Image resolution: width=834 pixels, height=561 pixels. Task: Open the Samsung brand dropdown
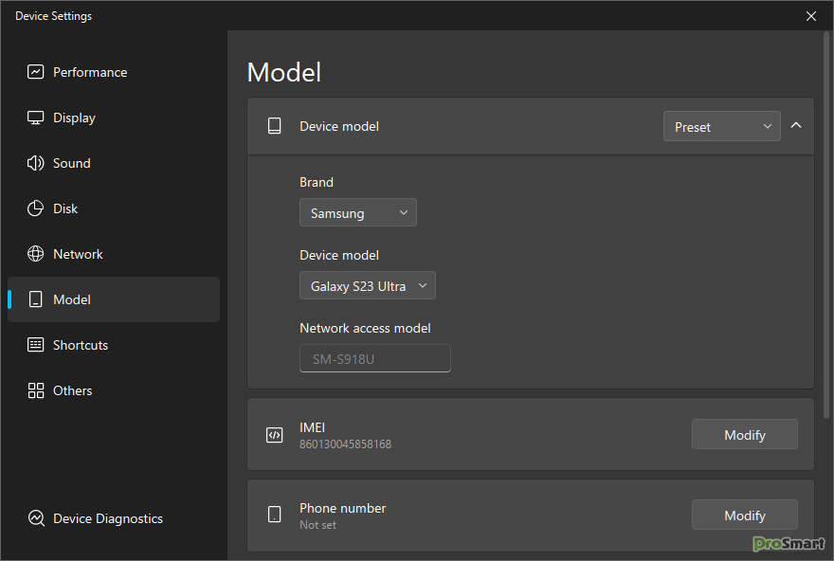(357, 213)
